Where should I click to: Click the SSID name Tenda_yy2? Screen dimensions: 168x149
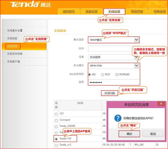click(65, 145)
